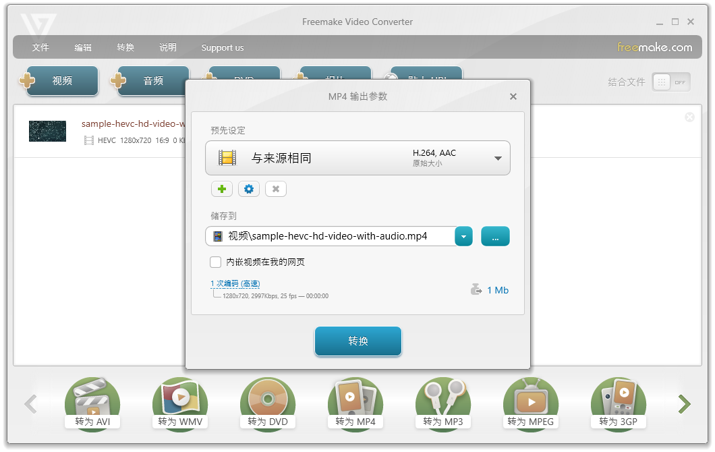The width and height of the screenshot is (715, 452).
Task: Open the Support us menu
Action: [x=223, y=47]
